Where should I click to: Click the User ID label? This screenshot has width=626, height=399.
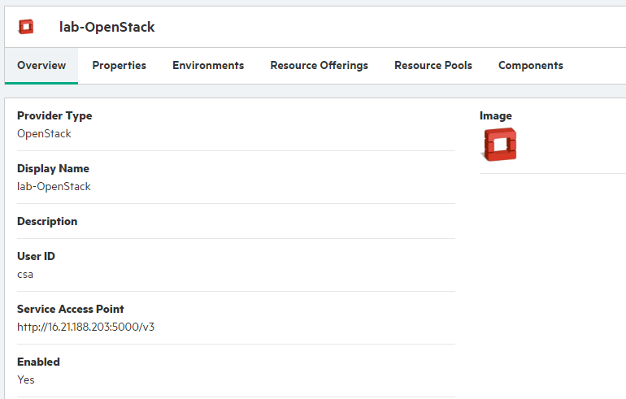pyautogui.click(x=36, y=256)
